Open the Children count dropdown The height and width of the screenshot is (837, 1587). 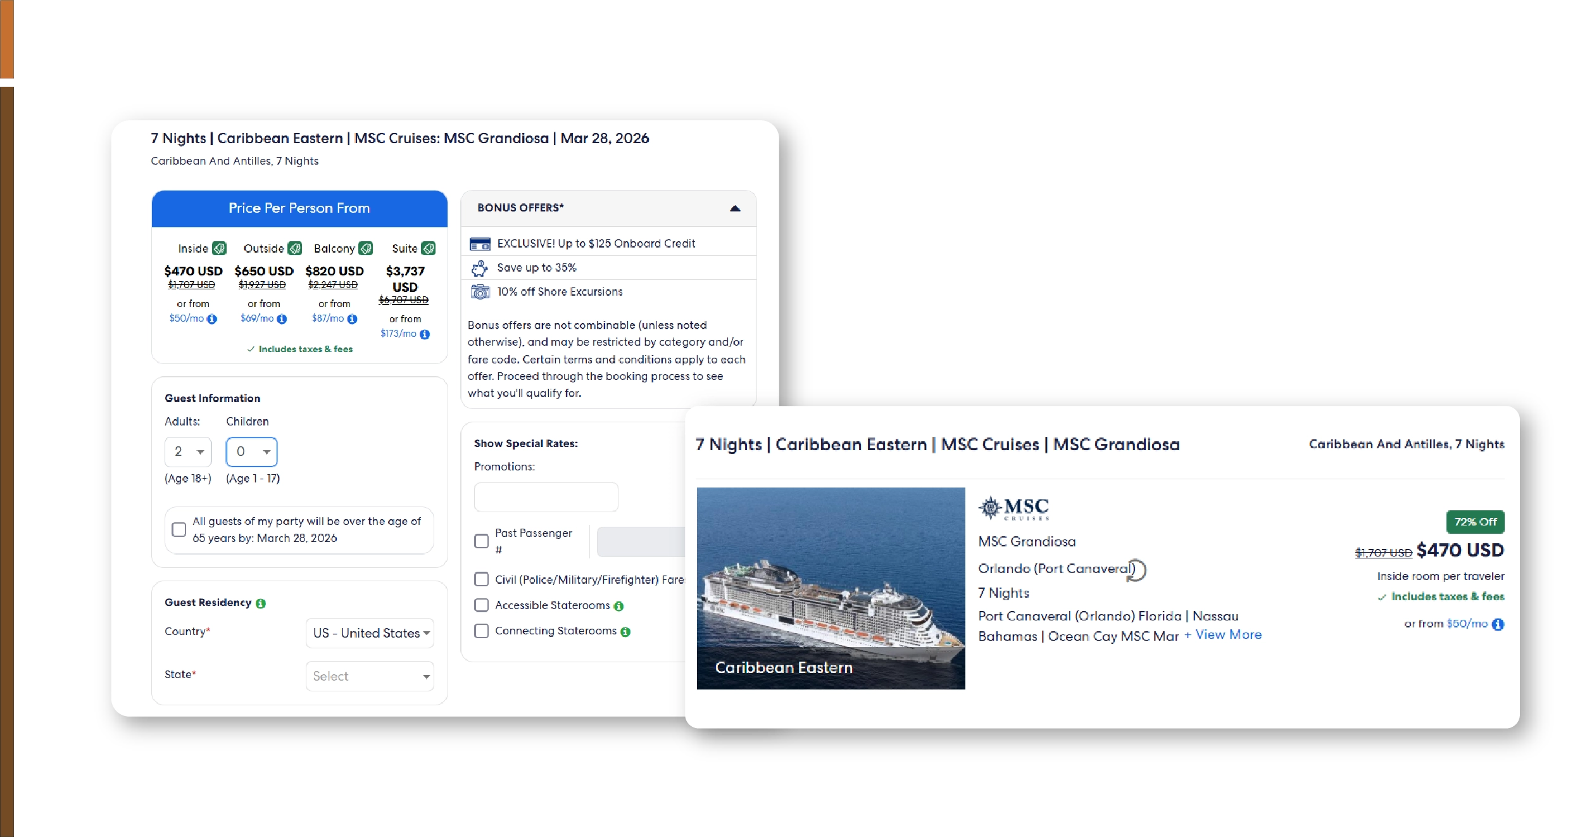[x=252, y=452]
